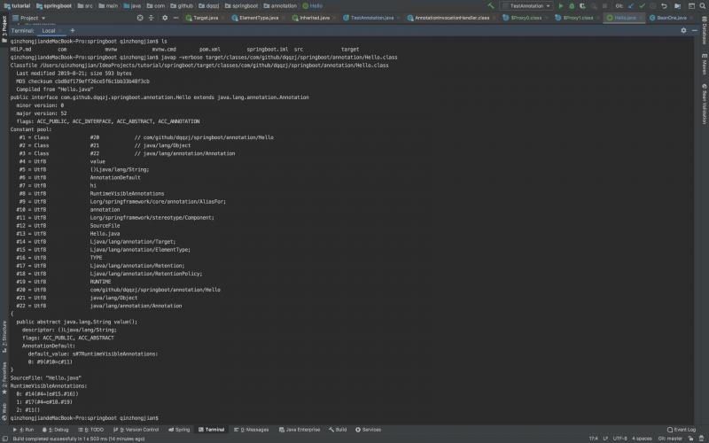The height and width of the screenshot is (443, 709).
Task: Stop the running process icon
Action: pos(604,6)
